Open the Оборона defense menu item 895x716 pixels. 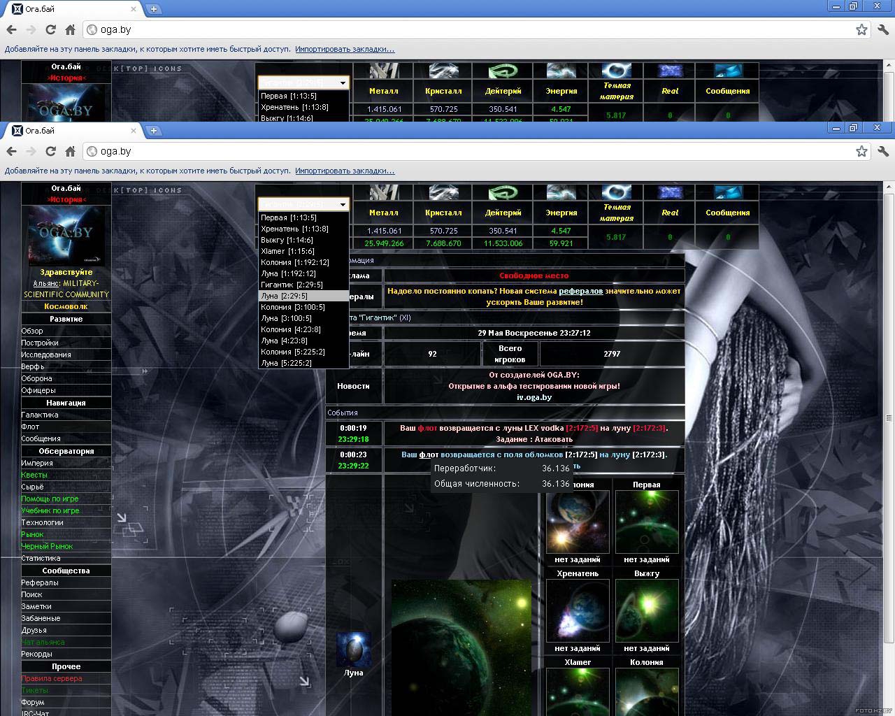36,378
